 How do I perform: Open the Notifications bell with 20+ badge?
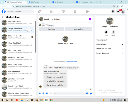click(x=118, y=11)
